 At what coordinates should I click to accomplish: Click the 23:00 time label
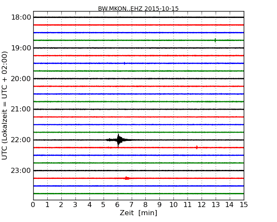[21, 170]
